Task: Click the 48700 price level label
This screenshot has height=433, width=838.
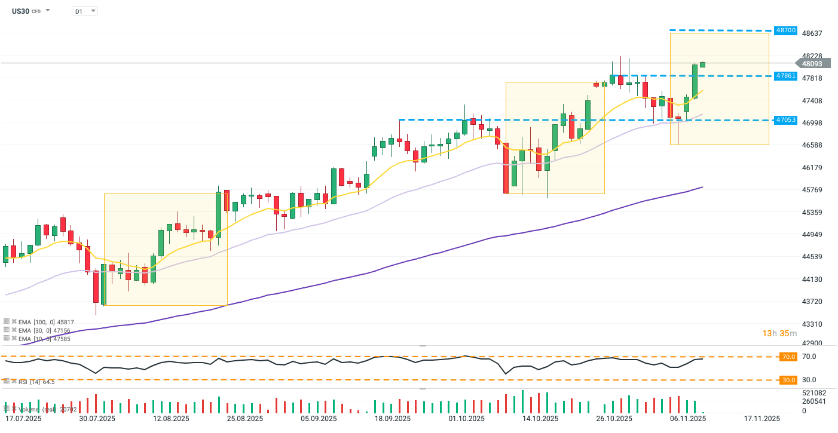Action: 784,30
